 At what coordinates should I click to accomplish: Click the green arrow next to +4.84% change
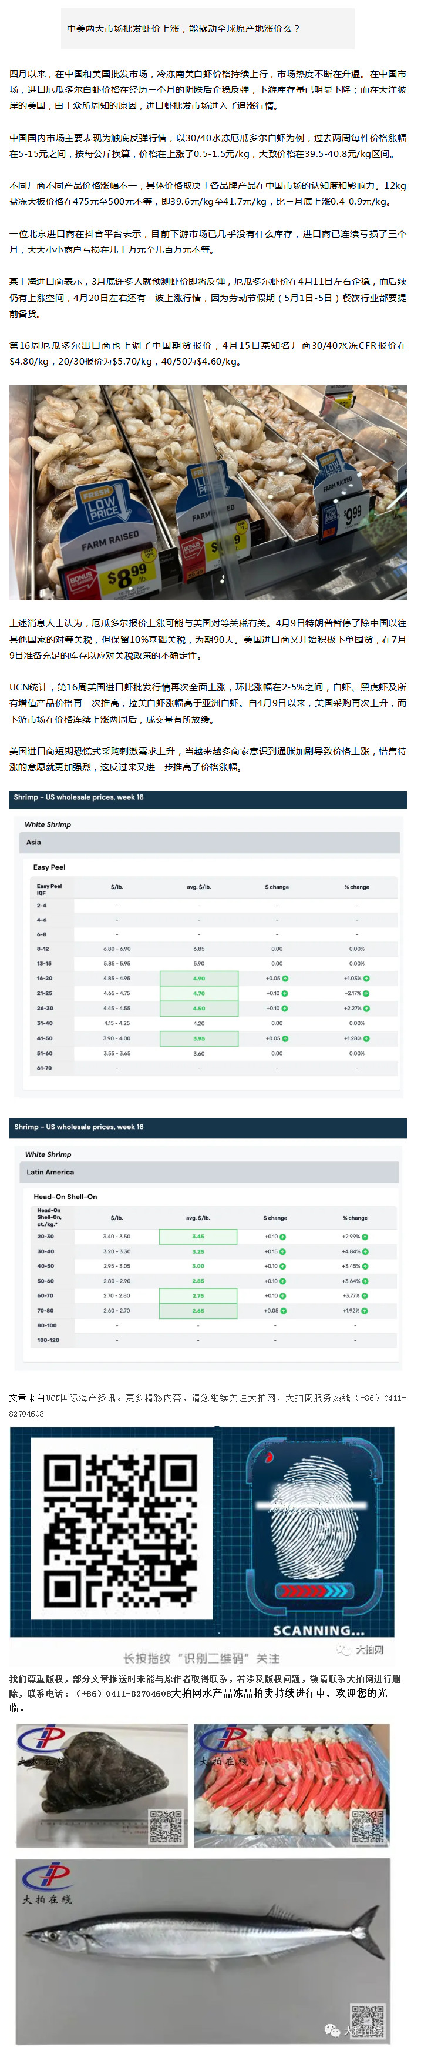pyautogui.click(x=365, y=1251)
